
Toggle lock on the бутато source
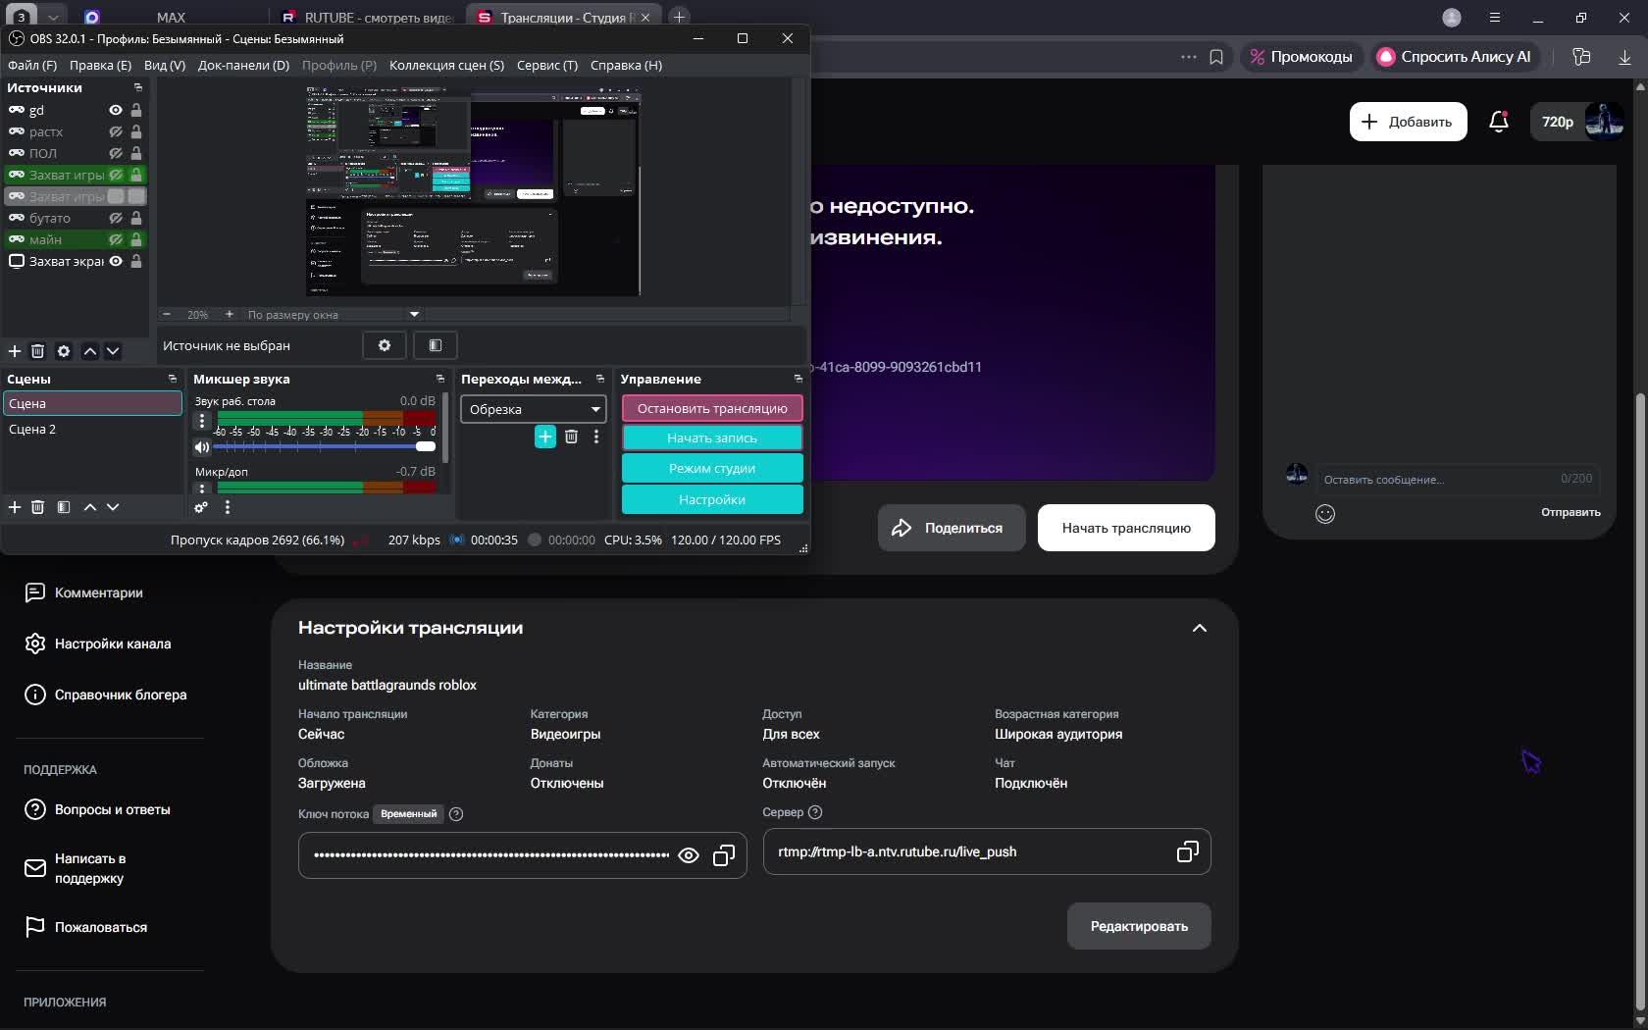(x=136, y=218)
